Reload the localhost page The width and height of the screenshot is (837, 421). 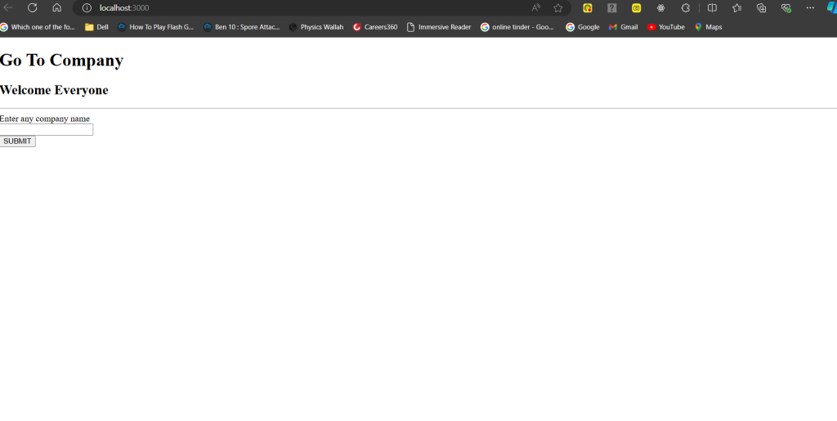[32, 7]
